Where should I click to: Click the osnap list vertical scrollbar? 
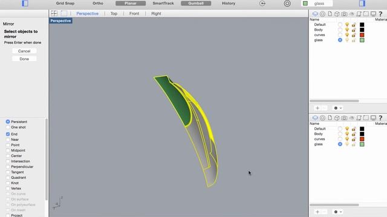point(47,159)
